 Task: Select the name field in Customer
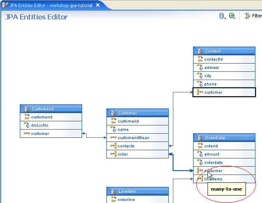click(137, 129)
